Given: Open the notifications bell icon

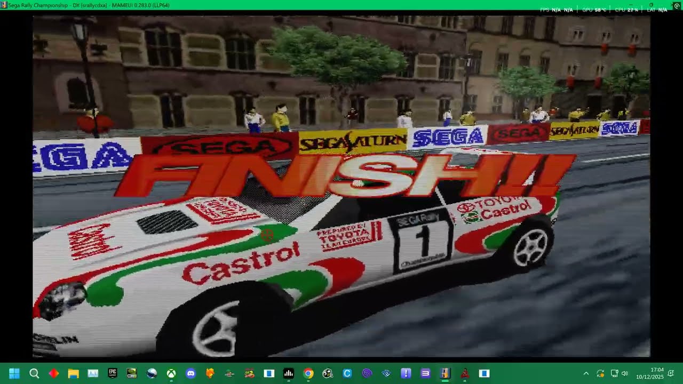Looking at the screenshot, I should [671, 373].
